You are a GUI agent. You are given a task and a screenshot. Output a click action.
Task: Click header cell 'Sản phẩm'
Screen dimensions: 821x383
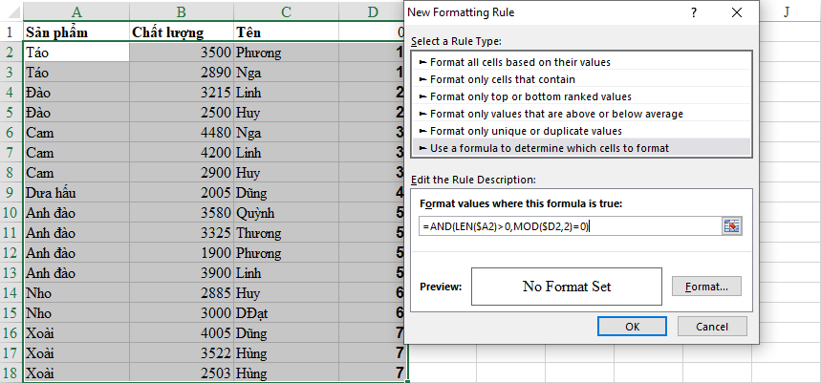coord(76,32)
